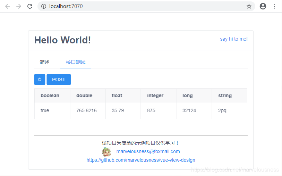
Task: Select the '2pq' cell
Action: coord(230,110)
